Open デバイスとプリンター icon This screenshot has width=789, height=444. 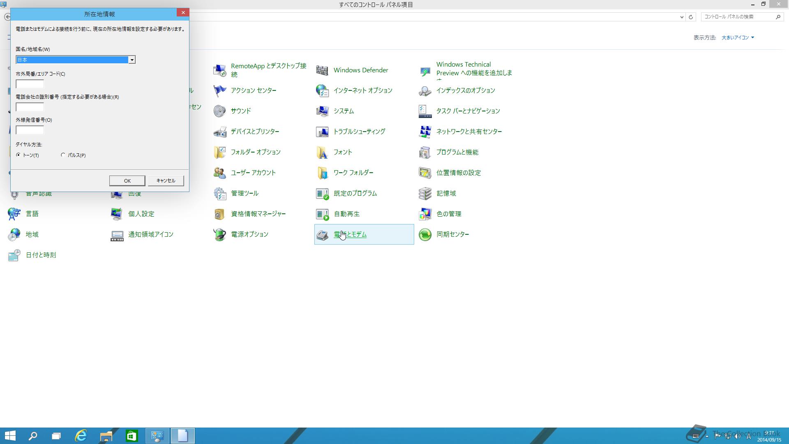219,132
